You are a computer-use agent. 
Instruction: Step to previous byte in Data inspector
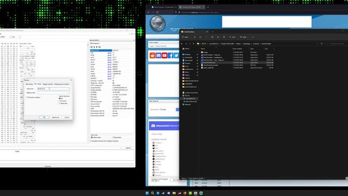coord(94,47)
